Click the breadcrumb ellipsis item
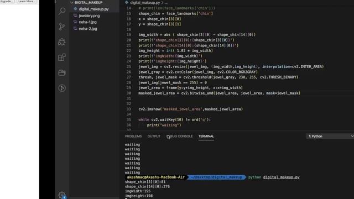This screenshot has height=199, width=354. (166, 3)
